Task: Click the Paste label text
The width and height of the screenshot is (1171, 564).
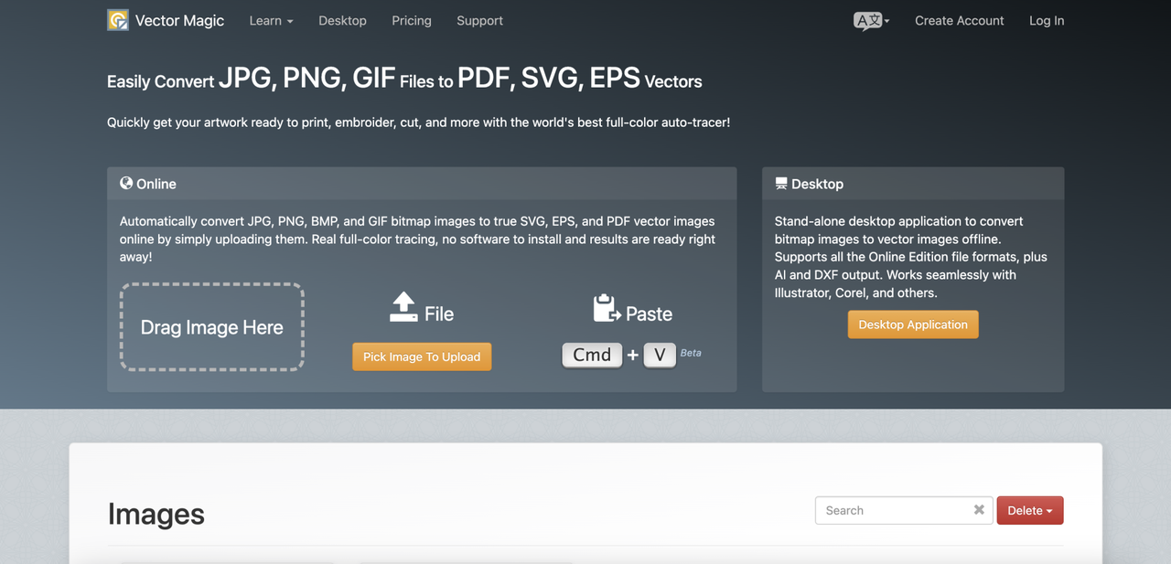Action: click(650, 314)
